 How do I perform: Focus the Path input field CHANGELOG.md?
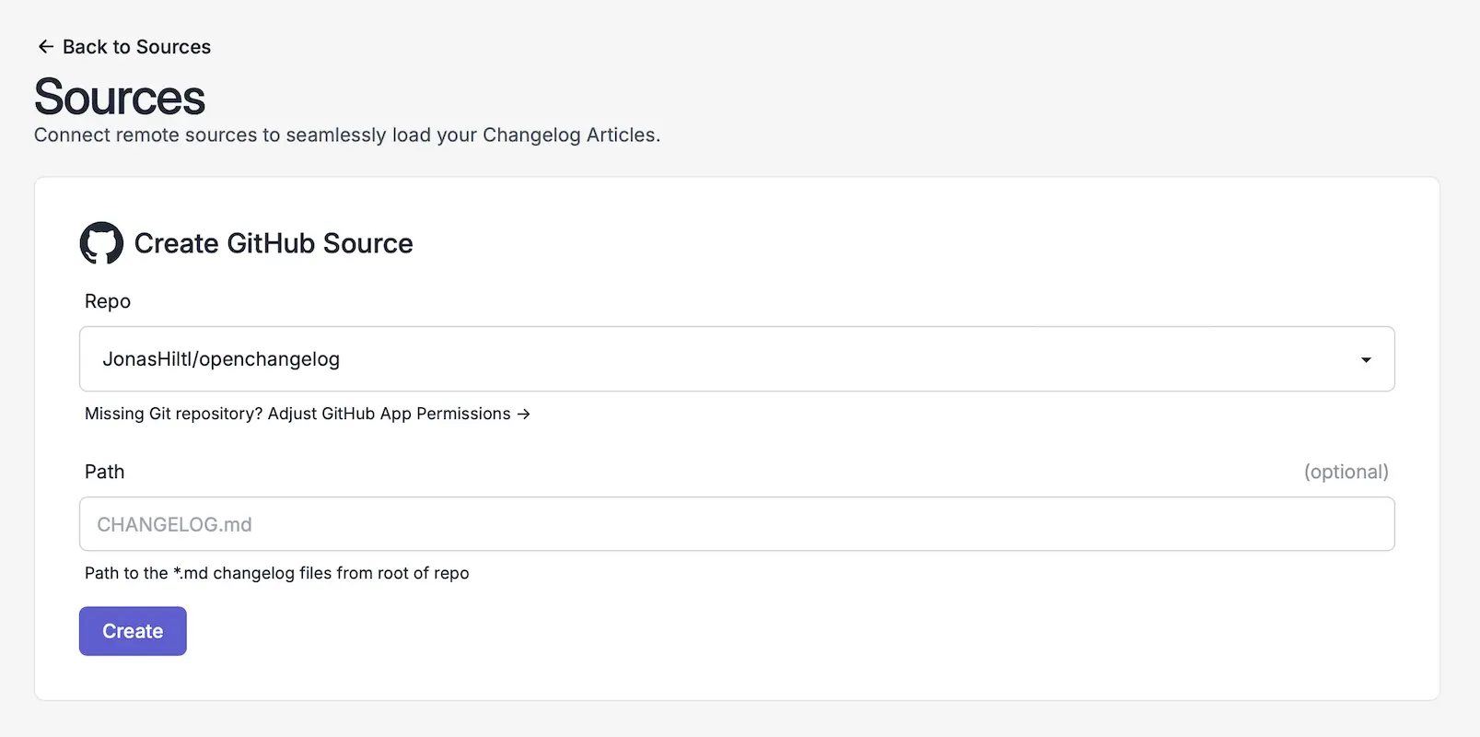tap(737, 524)
